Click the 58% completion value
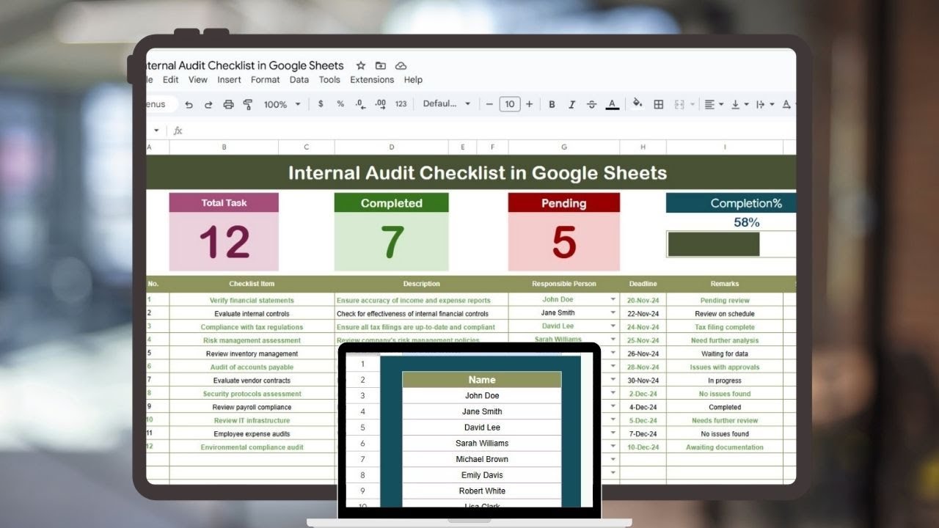939x528 pixels. pos(746,222)
